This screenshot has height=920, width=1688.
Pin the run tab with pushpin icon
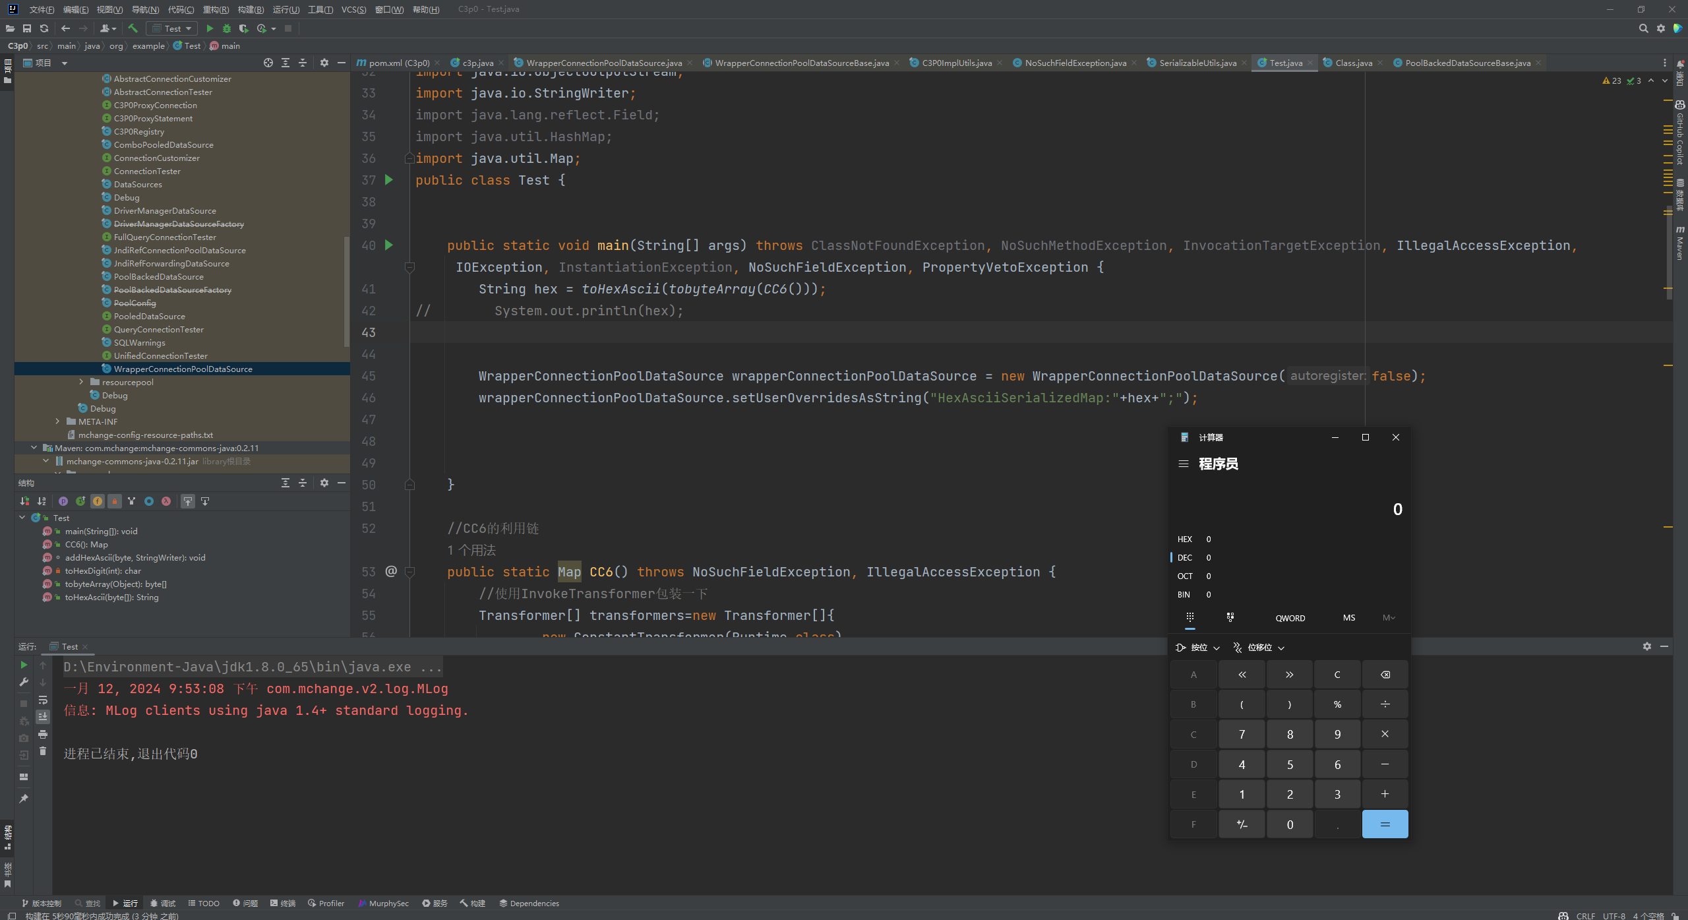24,798
